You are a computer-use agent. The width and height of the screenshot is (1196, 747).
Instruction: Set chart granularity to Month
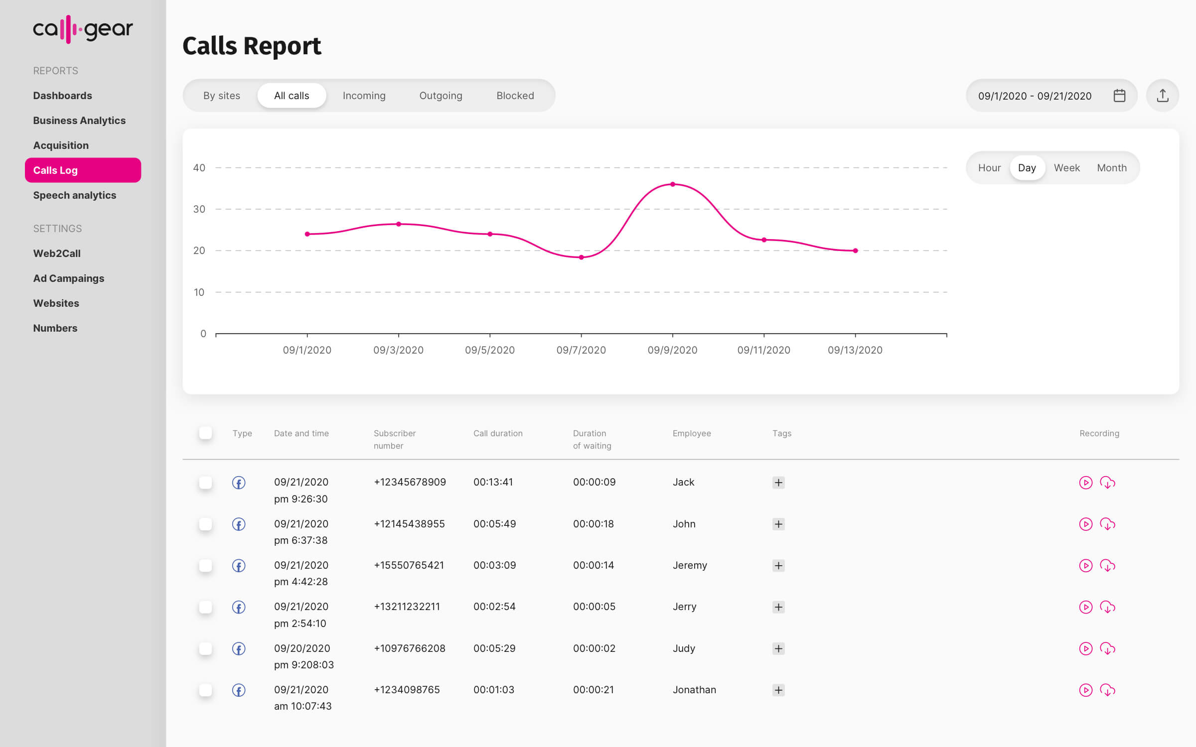click(1111, 168)
